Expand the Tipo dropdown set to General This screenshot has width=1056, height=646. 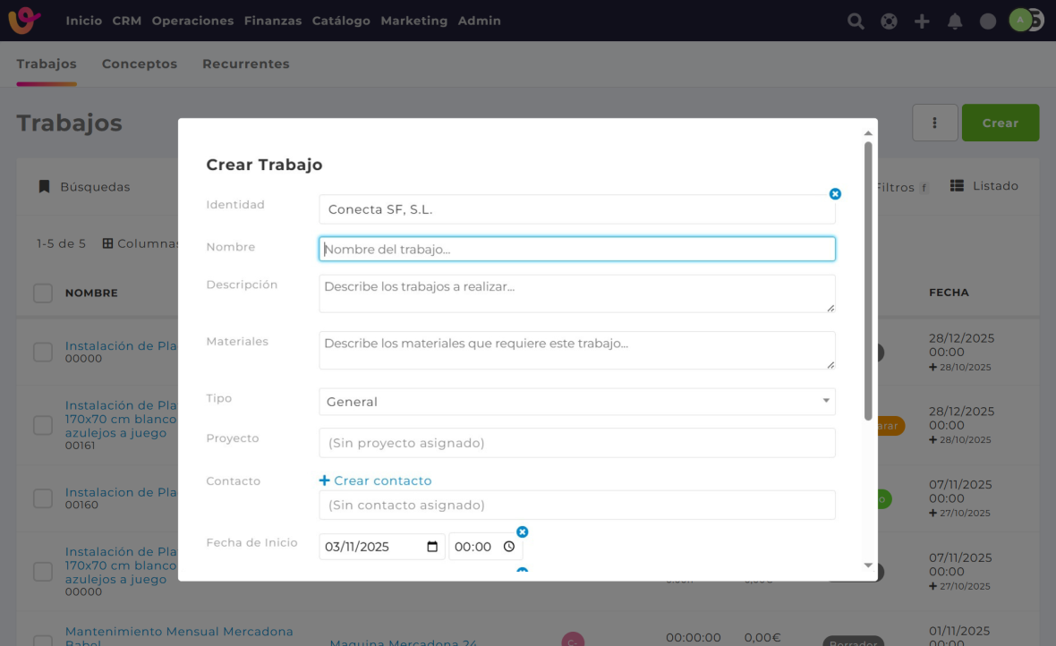pyautogui.click(x=576, y=402)
